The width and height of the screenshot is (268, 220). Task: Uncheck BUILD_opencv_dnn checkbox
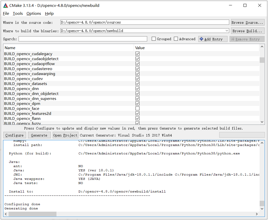(138, 89)
